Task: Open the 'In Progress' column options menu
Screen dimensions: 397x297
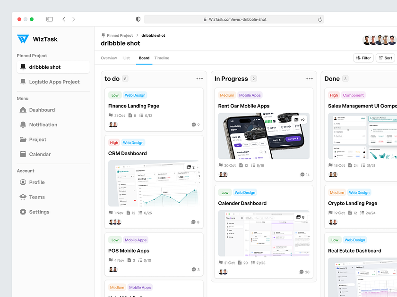Action: (310, 78)
